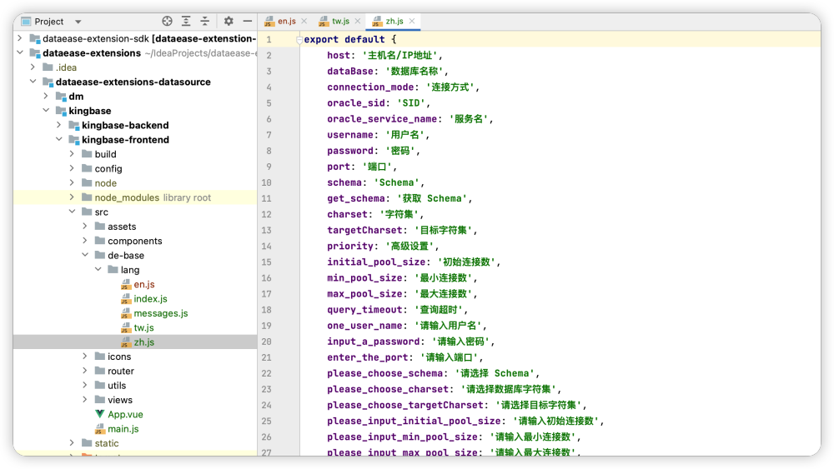The height and width of the screenshot is (469, 834).
Task: Click the router folder row
Action: click(135, 371)
